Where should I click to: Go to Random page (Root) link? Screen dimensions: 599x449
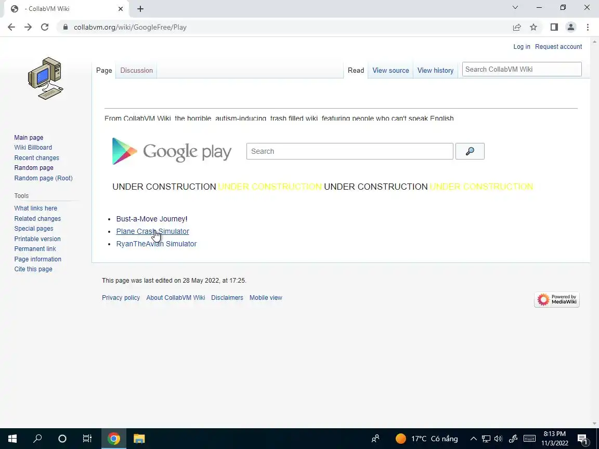coord(43,178)
